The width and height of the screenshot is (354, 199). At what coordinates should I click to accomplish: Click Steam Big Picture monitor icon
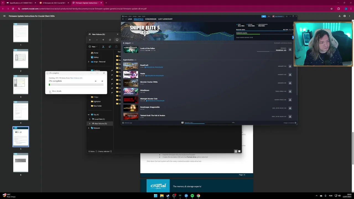click(287, 16)
